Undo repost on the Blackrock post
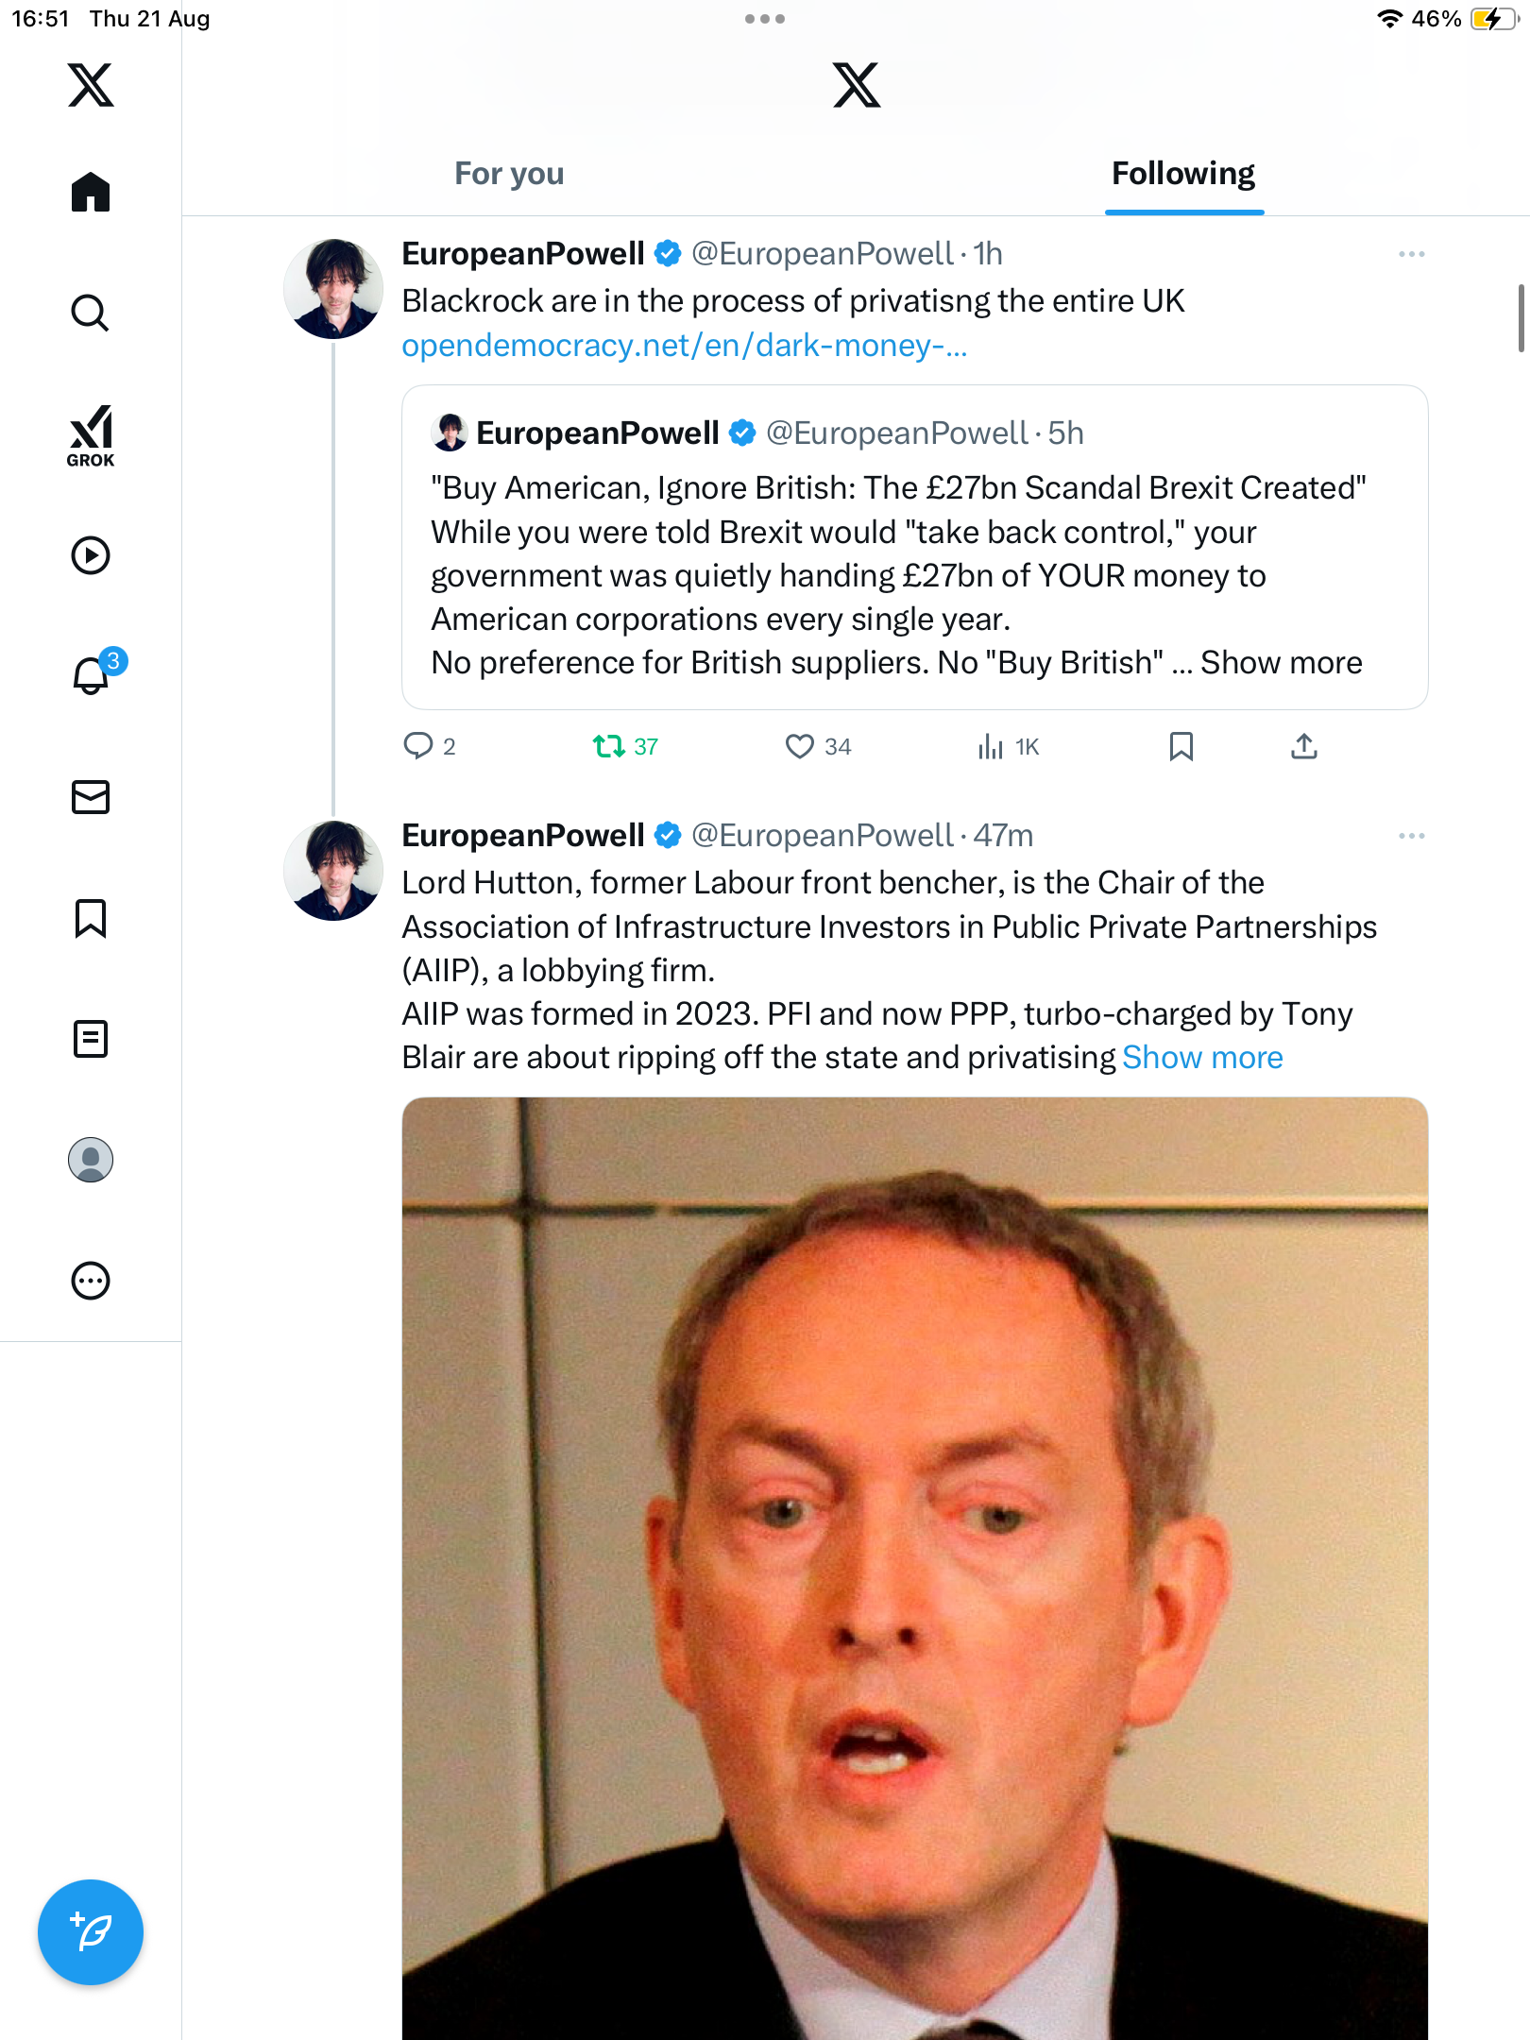1530x2040 pixels. [609, 747]
